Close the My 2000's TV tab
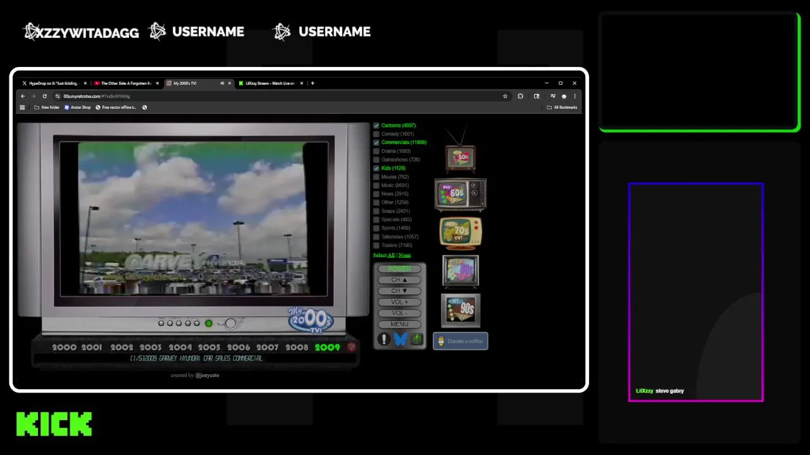The image size is (810, 455). 230,83
